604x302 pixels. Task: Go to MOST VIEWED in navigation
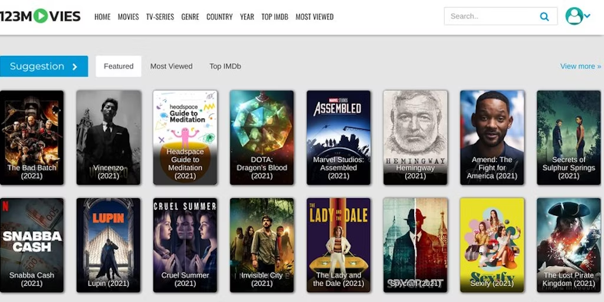click(315, 17)
